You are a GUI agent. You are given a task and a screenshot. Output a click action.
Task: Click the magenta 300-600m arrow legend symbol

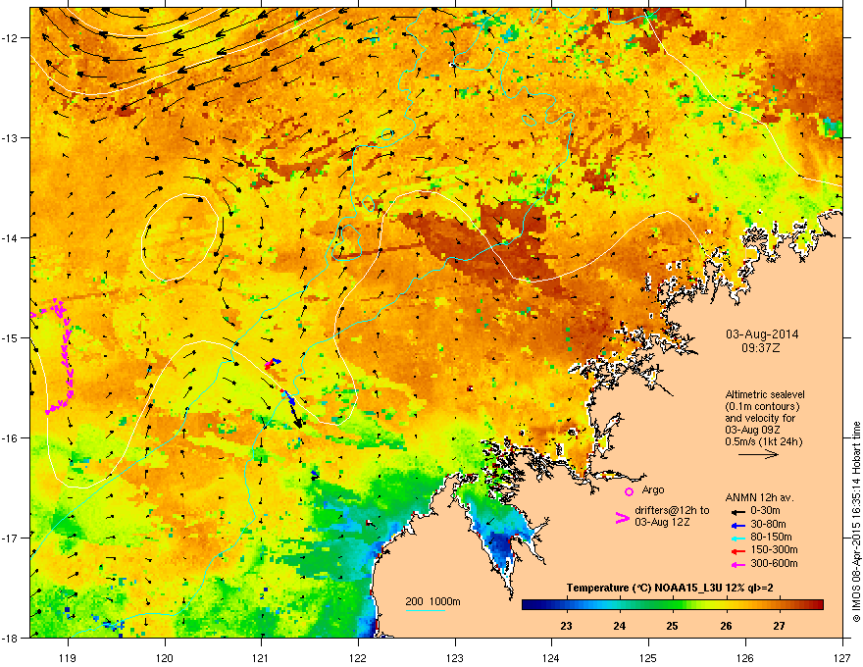tap(737, 564)
